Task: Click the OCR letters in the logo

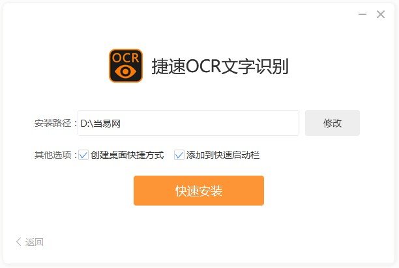Action: [x=125, y=58]
